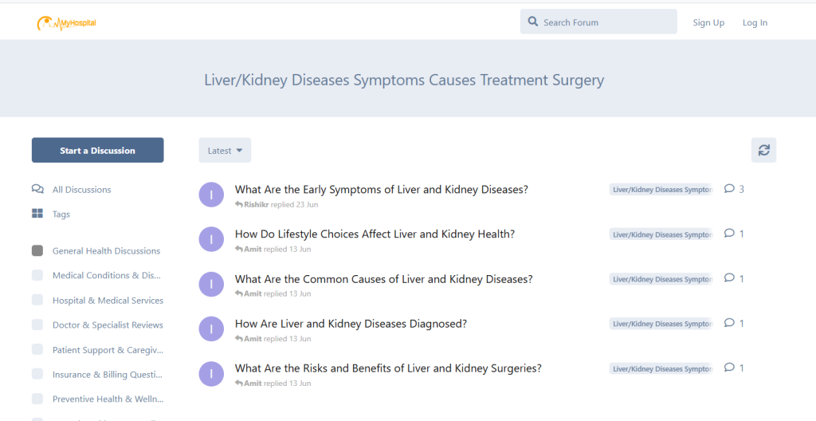Image resolution: width=816 pixels, height=421 pixels.
Task: Click the Tags grid icon
Action: click(37, 214)
